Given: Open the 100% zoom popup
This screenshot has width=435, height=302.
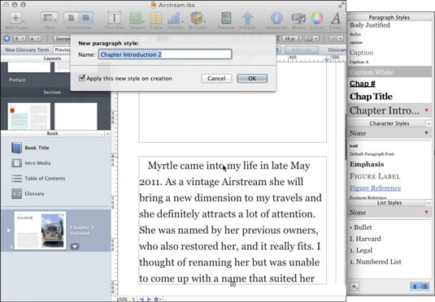Looking at the screenshot, I should pos(126,299).
